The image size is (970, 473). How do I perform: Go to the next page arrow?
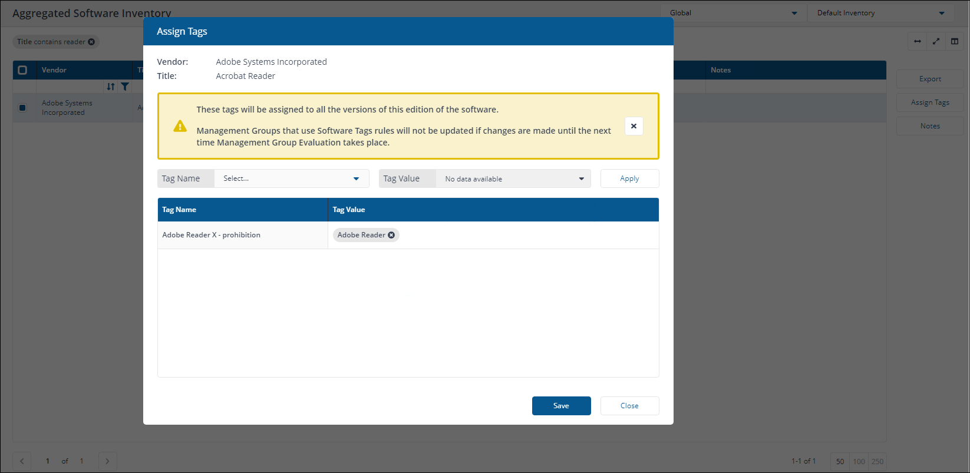[x=107, y=461]
